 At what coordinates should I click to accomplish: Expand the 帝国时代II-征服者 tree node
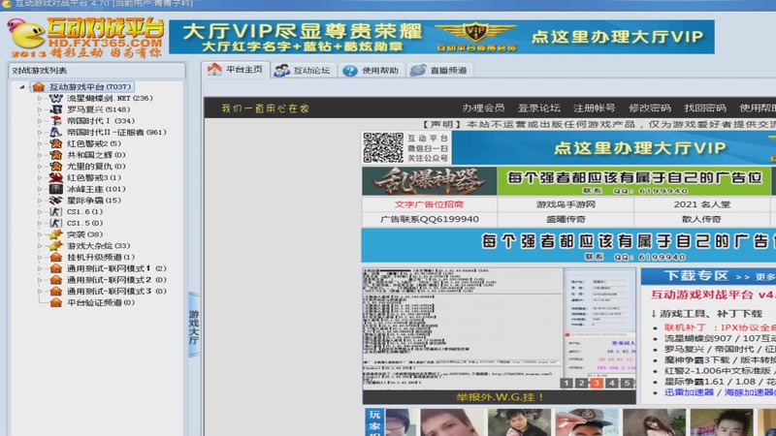coord(40,133)
